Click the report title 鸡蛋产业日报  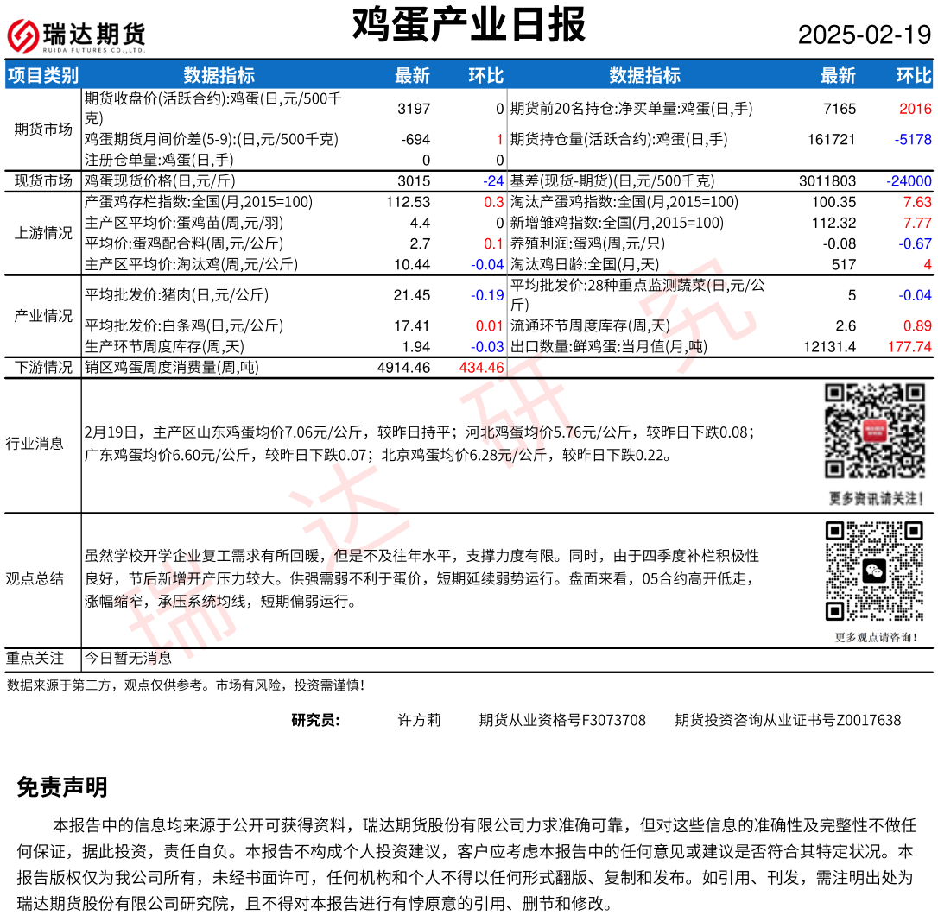(x=468, y=26)
